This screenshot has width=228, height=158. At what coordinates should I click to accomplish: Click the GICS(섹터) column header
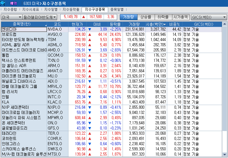(x=202, y=24)
